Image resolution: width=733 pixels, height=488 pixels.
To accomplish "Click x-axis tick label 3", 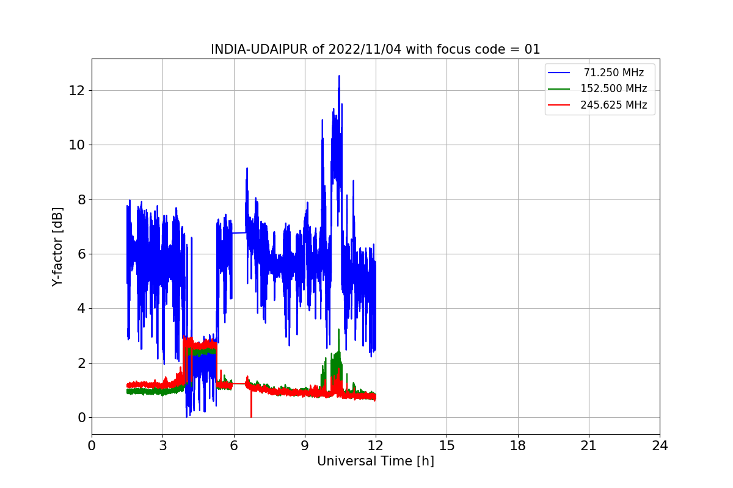I will point(162,445).
